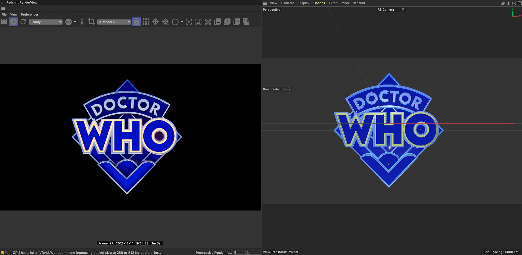The width and height of the screenshot is (522, 255).
Task: Click the 3D logo in viewport
Action: point(389,130)
